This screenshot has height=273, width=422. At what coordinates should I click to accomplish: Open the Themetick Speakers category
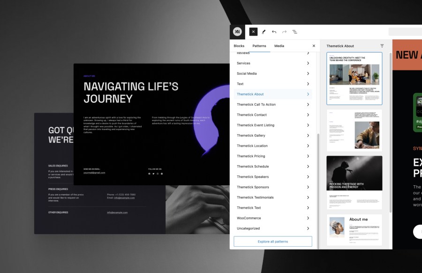272,177
